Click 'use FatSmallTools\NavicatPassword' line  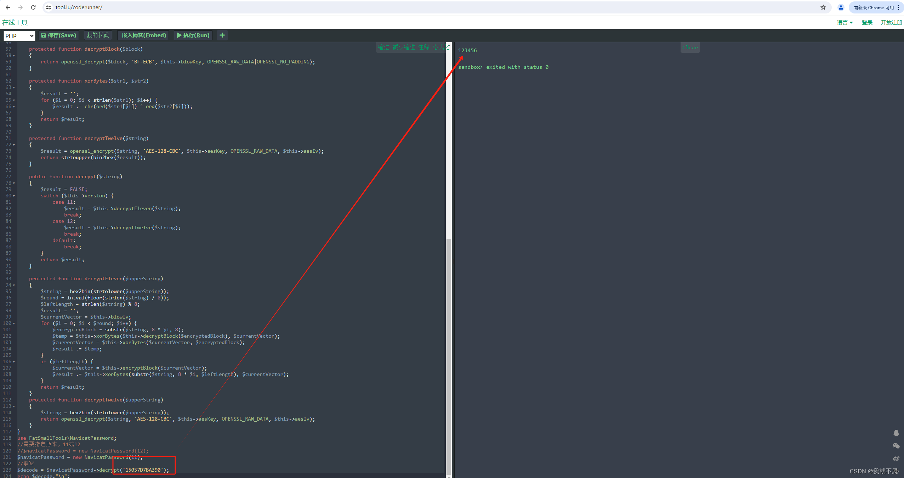67,438
